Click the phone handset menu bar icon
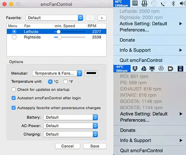The image size is (186, 155). [163, 3]
